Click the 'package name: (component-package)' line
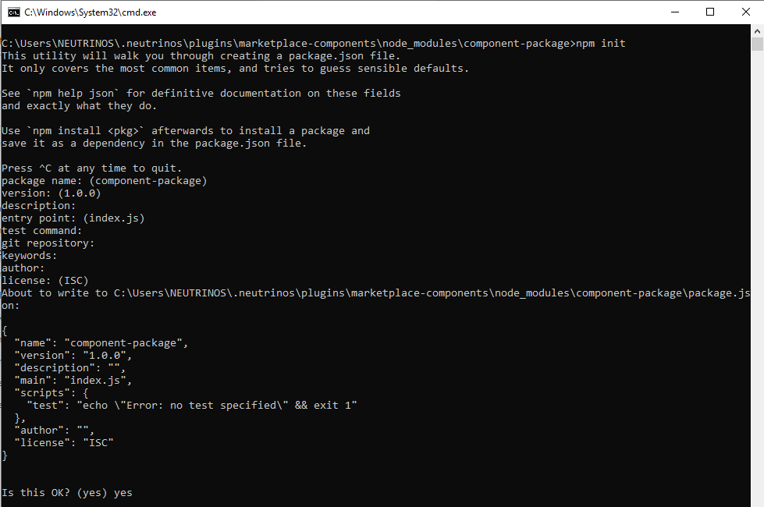764x507 pixels. pyautogui.click(x=105, y=181)
